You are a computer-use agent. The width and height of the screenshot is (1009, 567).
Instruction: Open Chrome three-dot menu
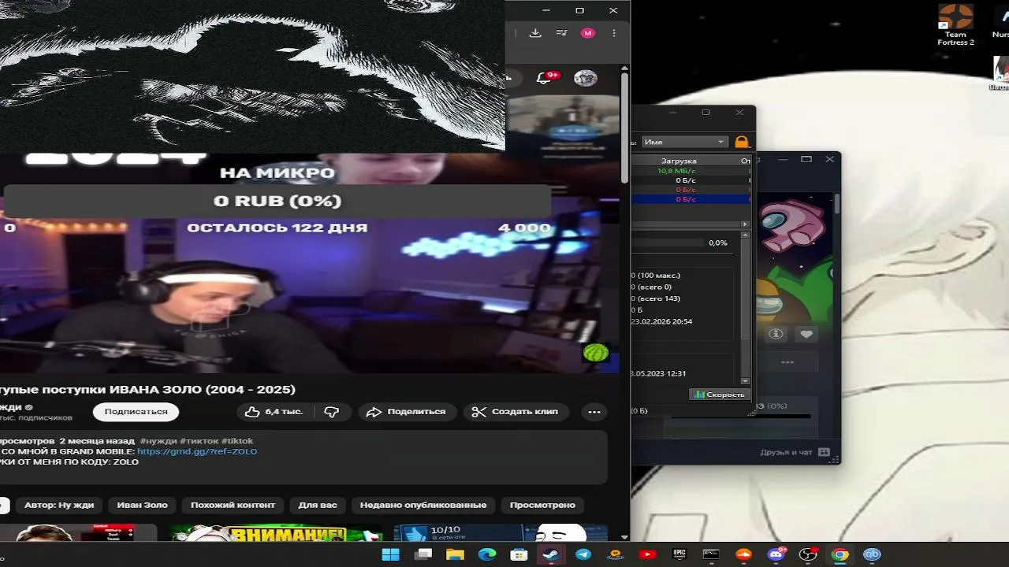click(613, 33)
